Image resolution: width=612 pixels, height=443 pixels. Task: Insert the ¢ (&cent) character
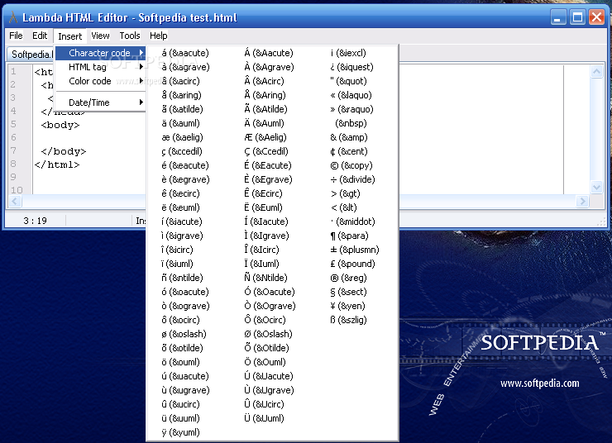tap(349, 151)
